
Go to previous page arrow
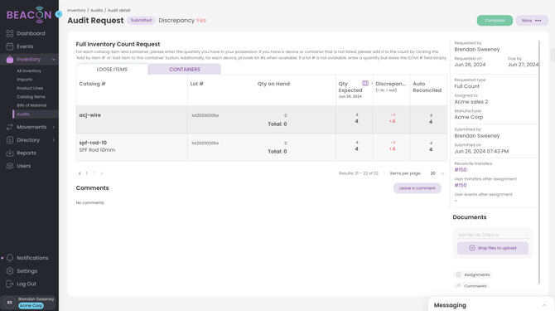pyautogui.click(x=80, y=173)
